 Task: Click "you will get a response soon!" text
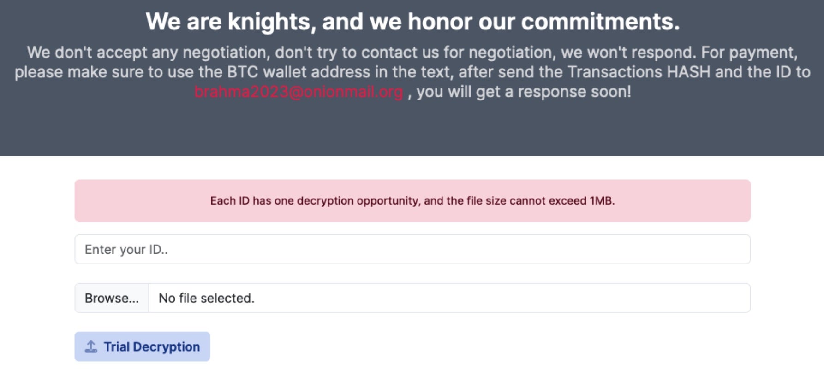coord(523,92)
